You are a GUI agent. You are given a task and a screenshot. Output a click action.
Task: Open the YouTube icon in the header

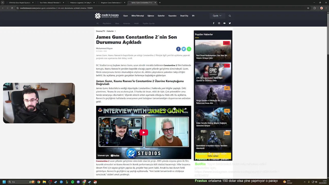pyautogui.click(x=224, y=23)
